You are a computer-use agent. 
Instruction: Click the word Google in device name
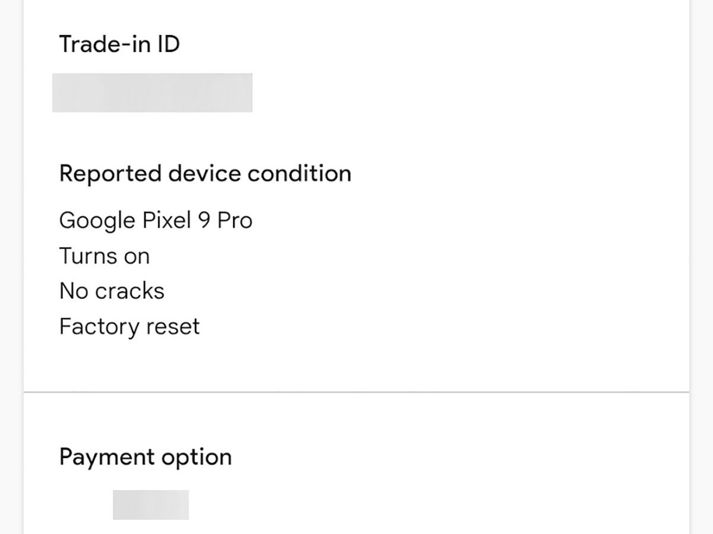point(97,221)
